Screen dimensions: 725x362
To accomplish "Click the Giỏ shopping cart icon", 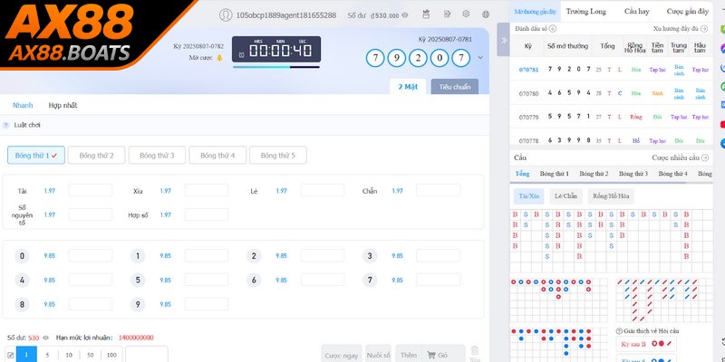I will coord(431,355).
